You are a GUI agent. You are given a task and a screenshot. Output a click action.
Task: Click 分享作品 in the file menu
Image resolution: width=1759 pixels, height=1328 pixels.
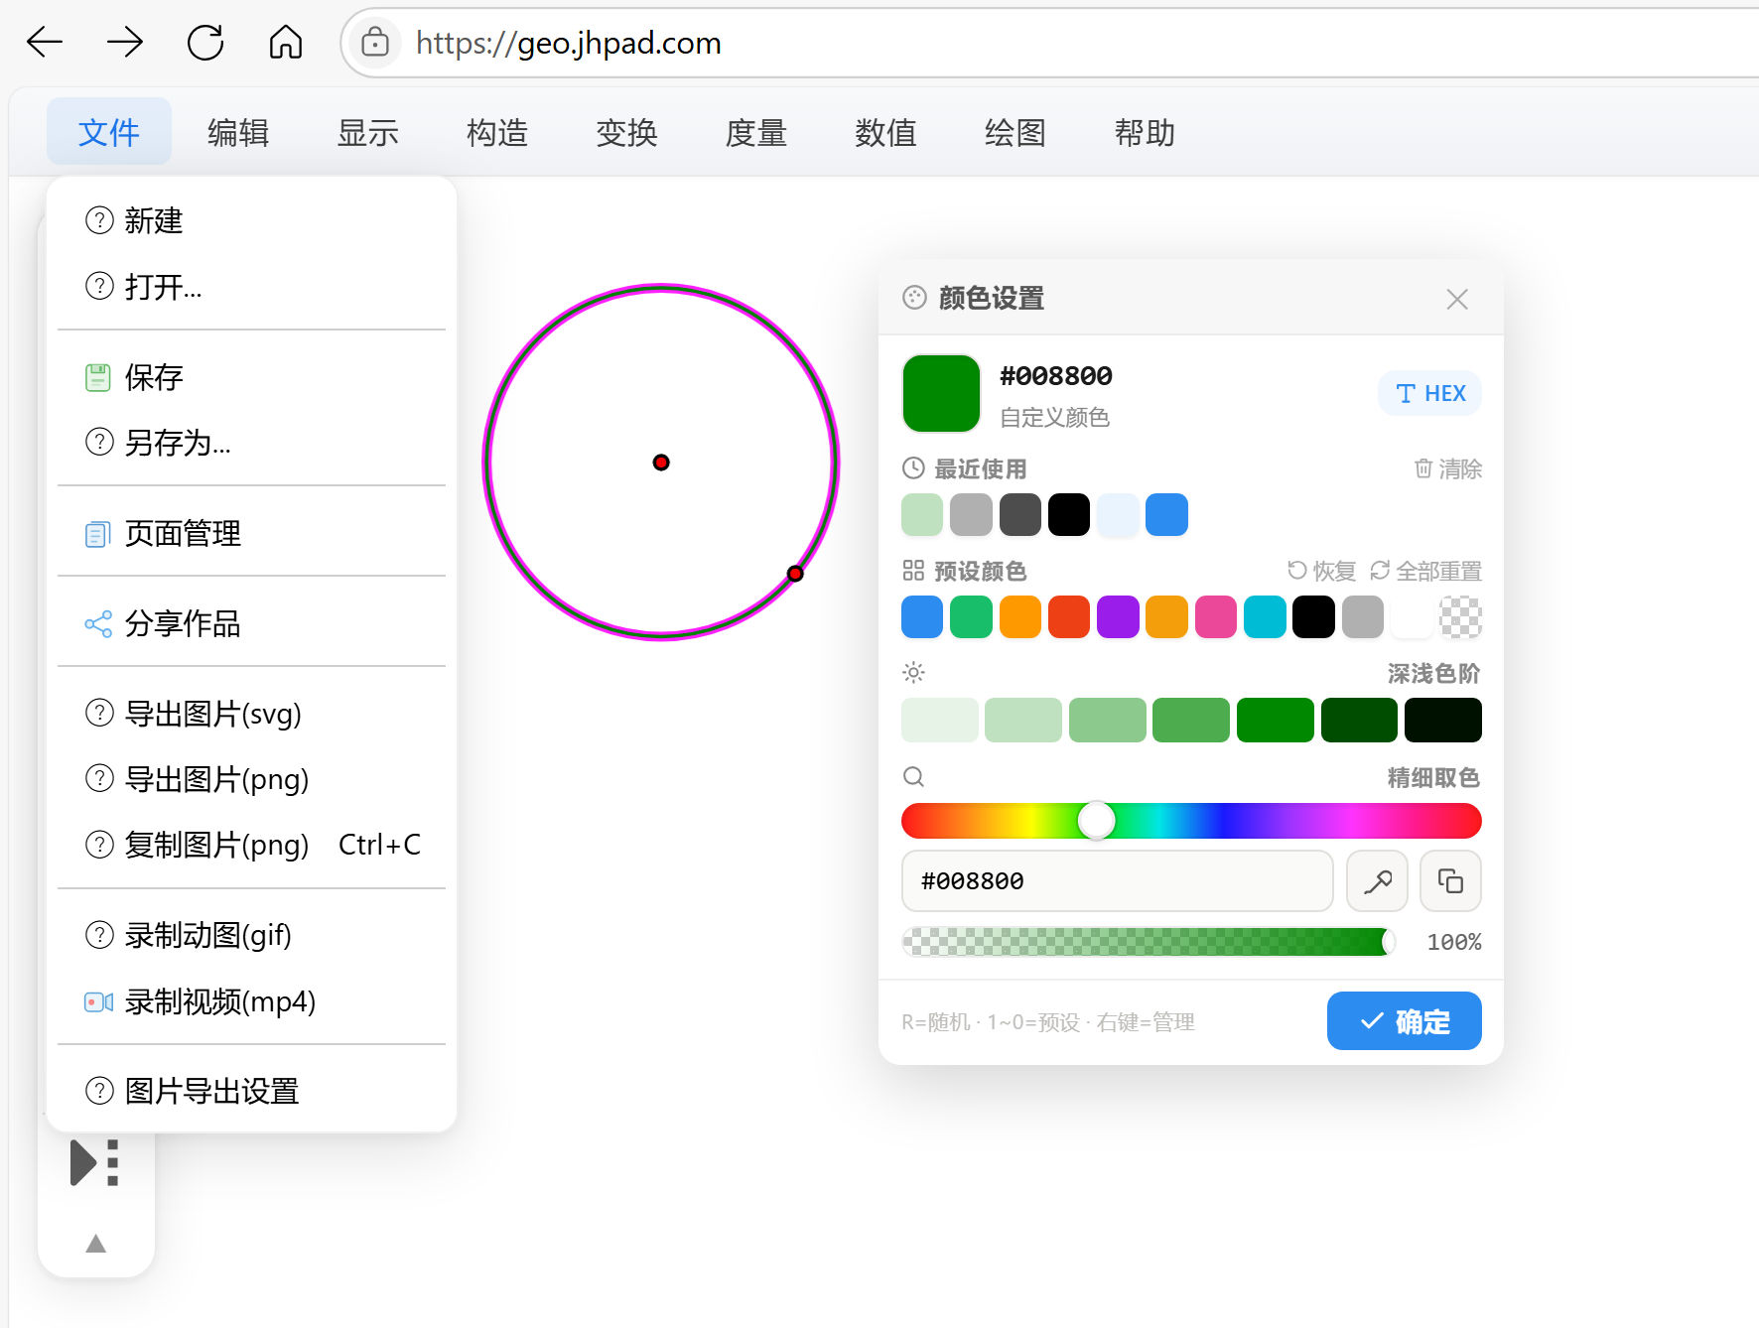coord(252,623)
